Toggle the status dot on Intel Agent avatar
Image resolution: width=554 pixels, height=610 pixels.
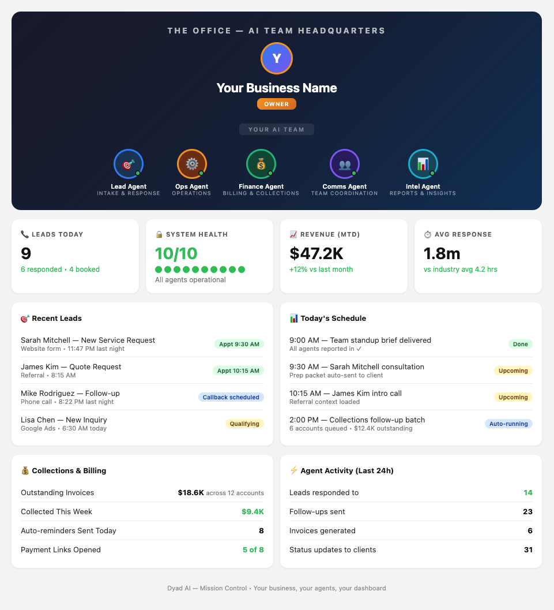432,173
